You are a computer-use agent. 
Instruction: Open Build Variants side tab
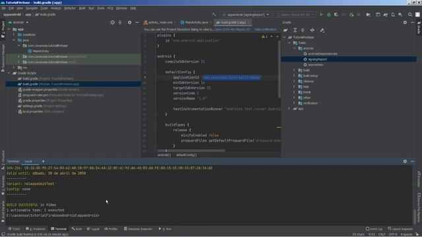(3, 212)
